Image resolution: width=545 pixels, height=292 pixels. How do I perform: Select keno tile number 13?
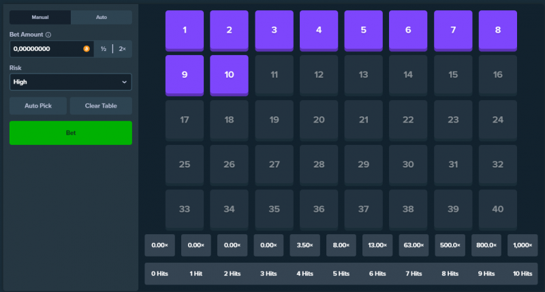(364, 76)
